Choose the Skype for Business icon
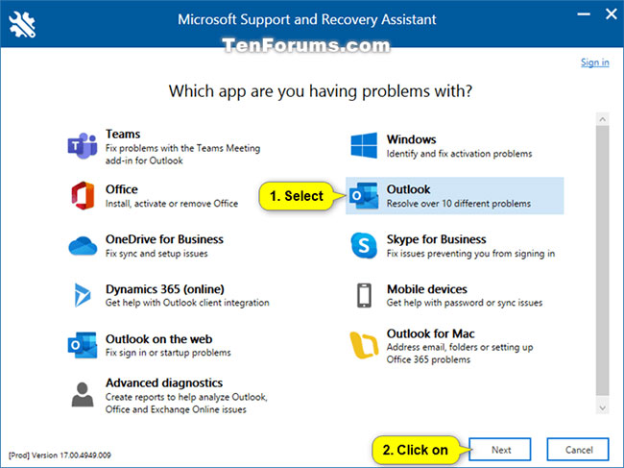Image resolution: width=624 pixels, height=468 pixels. (x=364, y=245)
